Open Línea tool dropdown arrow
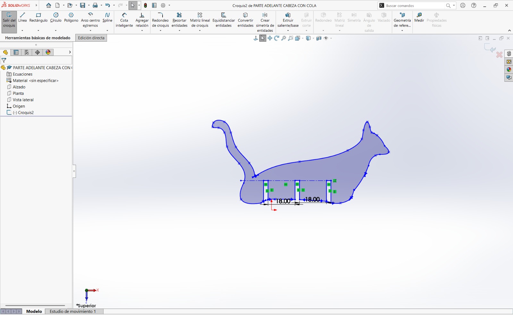Screen dimensions: 513x315 tap(22, 30)
